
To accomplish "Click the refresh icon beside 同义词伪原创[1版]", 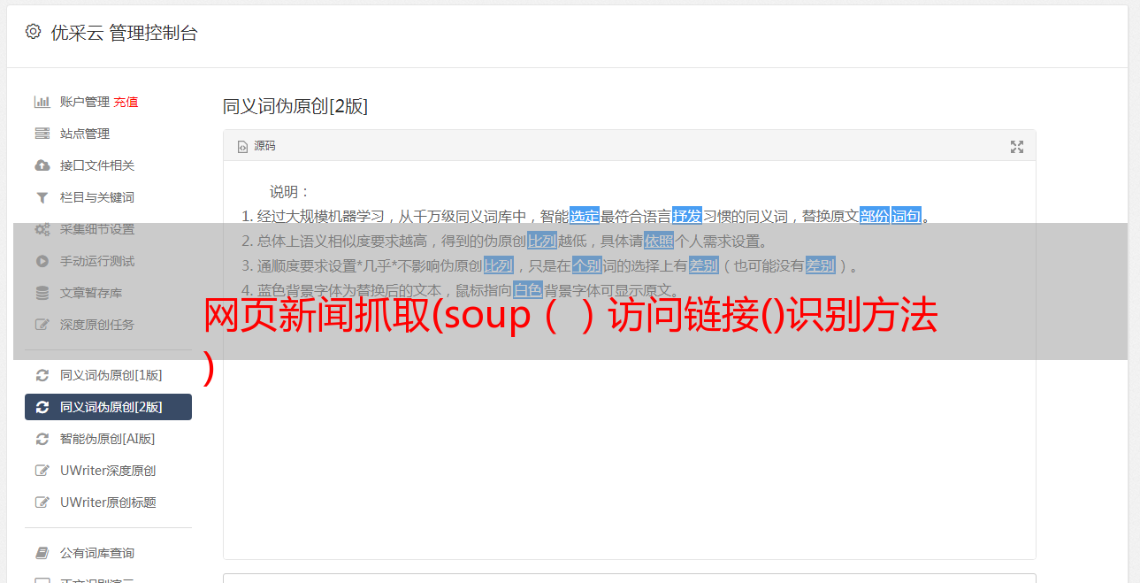I will pos(42,375).
